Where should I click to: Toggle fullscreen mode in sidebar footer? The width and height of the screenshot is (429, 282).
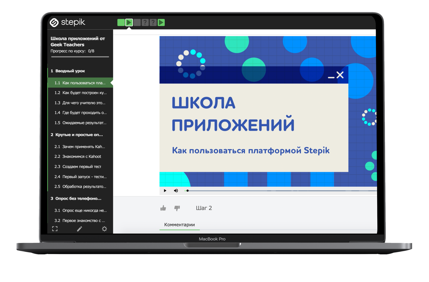55,229
